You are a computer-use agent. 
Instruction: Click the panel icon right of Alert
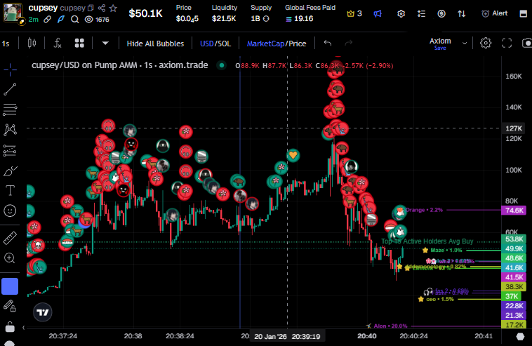(523, 13)
